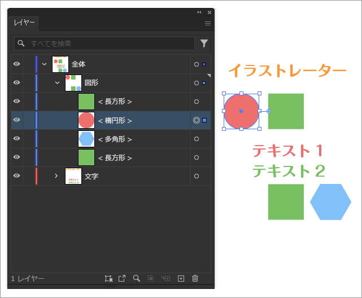362x298 pixels.
Task: Collapse the 図形 sublayer chevron
Action: coord(57,83)
